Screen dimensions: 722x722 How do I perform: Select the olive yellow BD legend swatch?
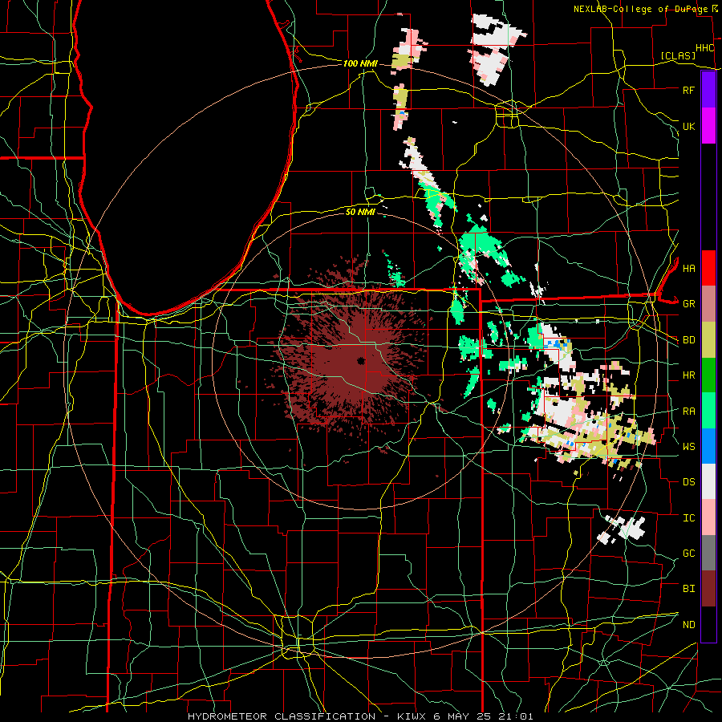pyautogui.click(x=708, y=339)
